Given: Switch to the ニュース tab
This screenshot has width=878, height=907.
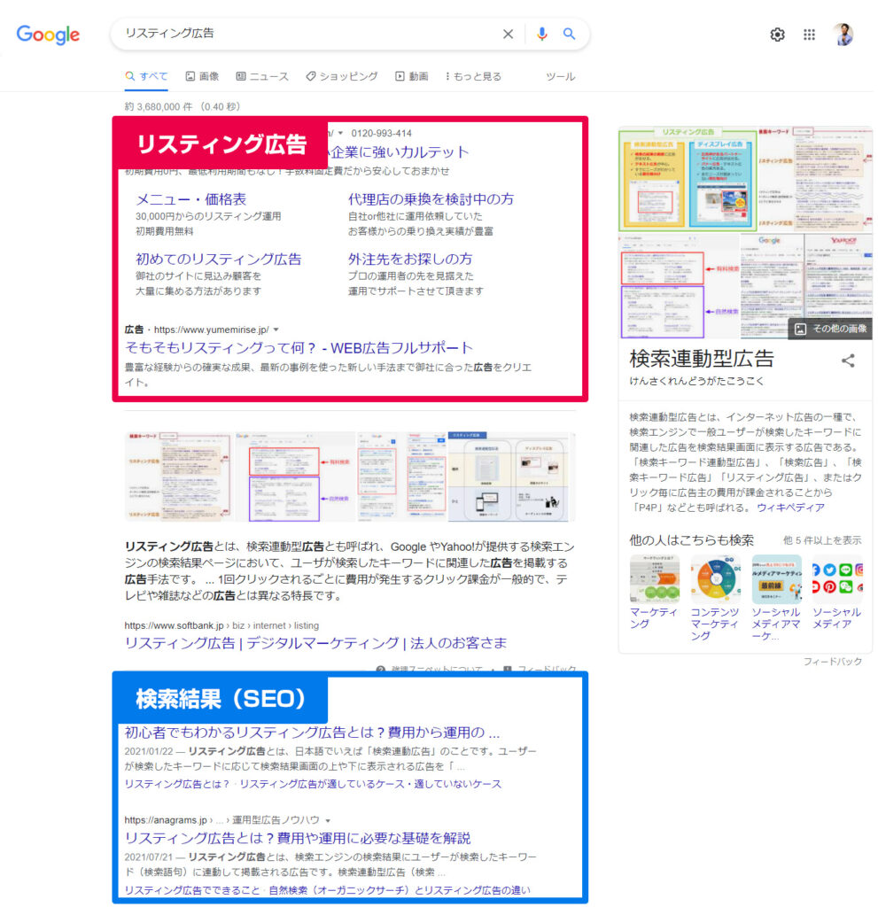Looking at the screenshot, I should 262,76.
